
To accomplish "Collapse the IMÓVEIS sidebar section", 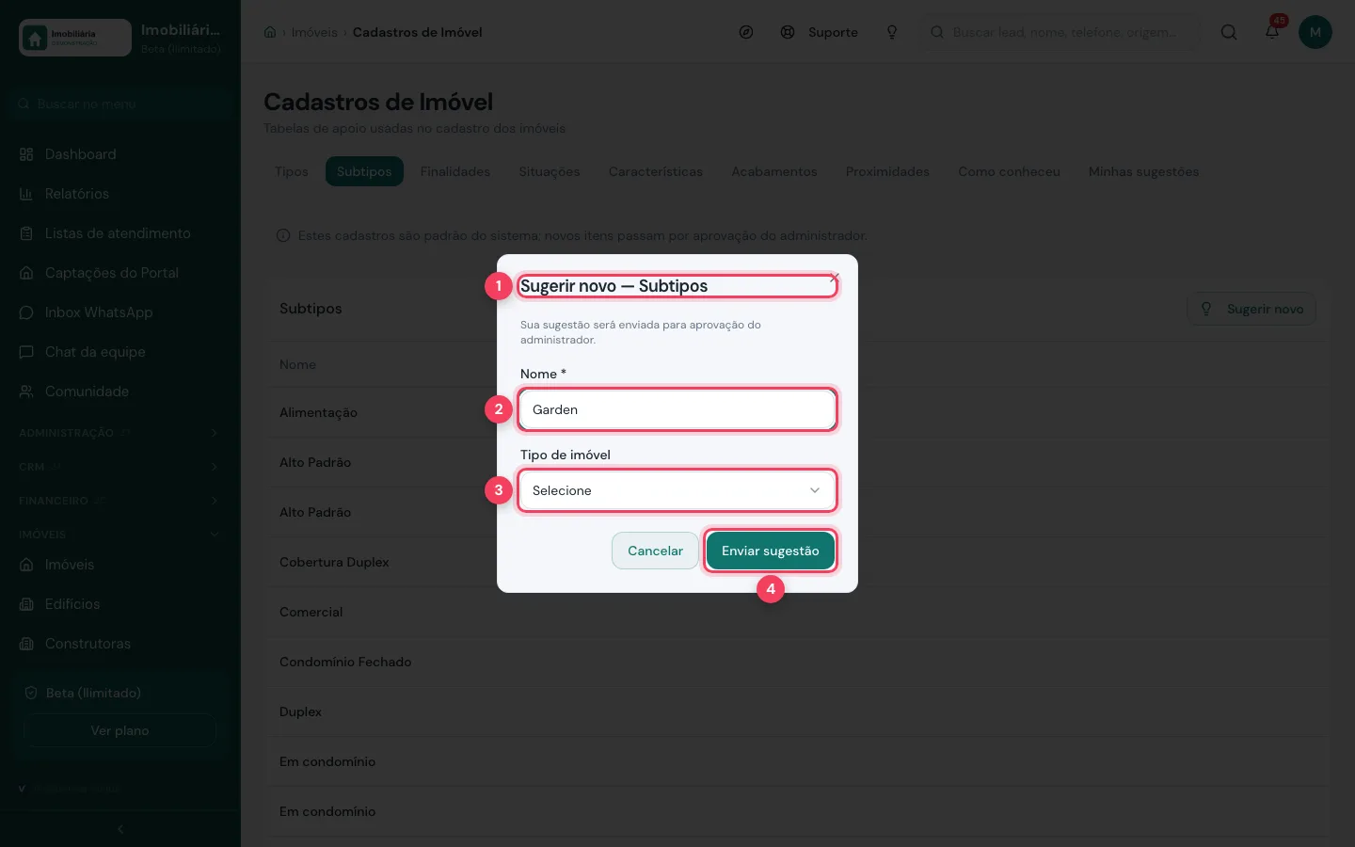I will pyautogui.click(x=120, y=535).
